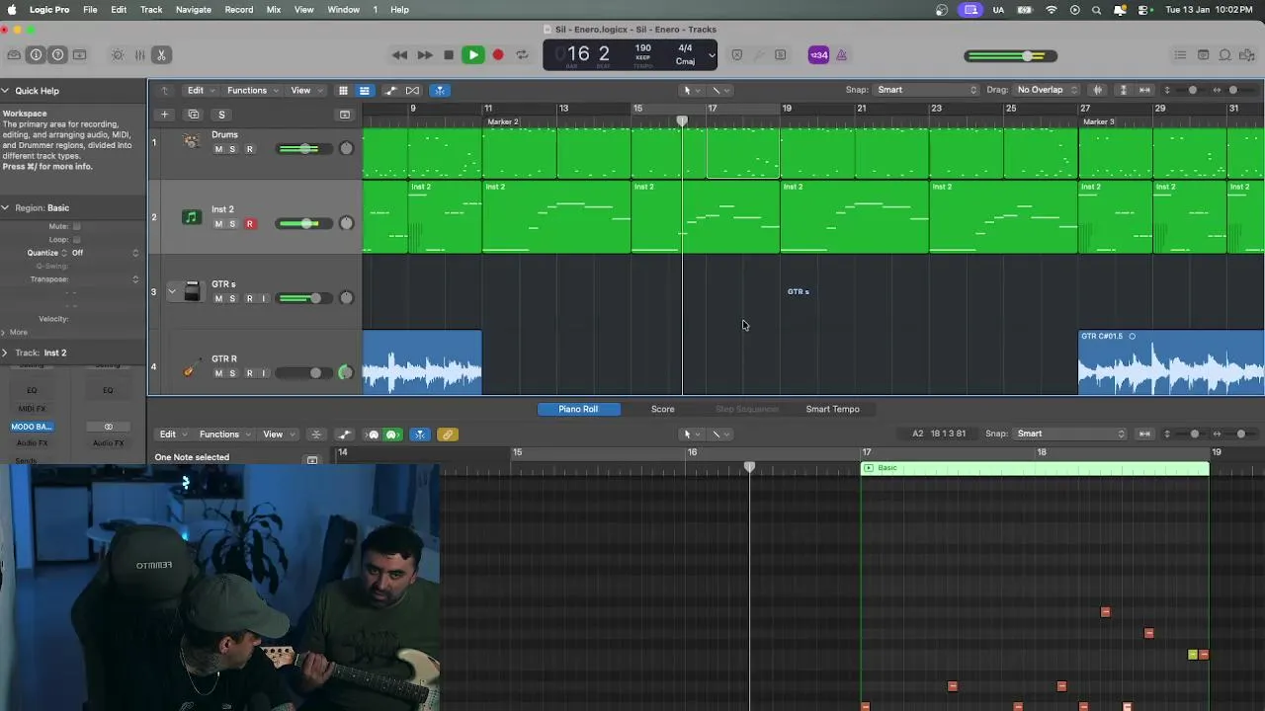
Task: Toggle record enable on Inst 2 track
Action: click(x=249, y=224)
